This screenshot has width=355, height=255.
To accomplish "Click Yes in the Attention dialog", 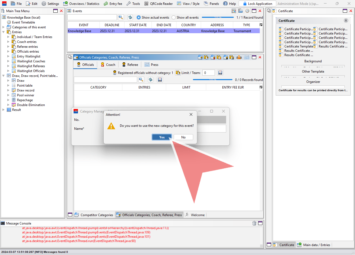I will point(162,137).
